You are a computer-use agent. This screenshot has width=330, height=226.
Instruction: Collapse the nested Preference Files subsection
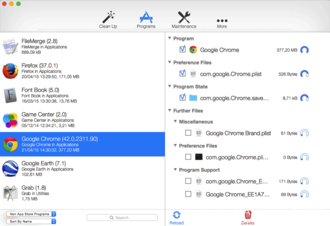(x=175, y=146)
